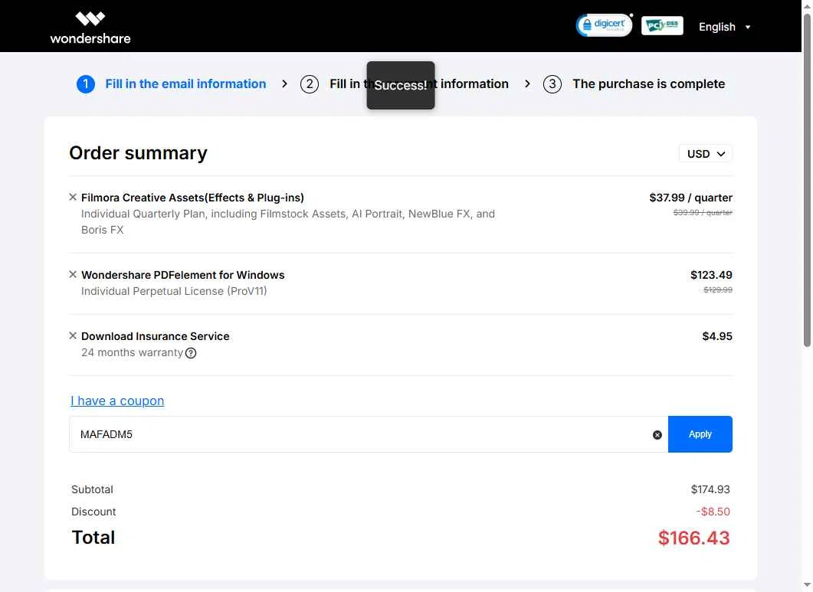
Task: Click the PCI DSS badge
Action: pyautogui.click(x=662, y=25)
